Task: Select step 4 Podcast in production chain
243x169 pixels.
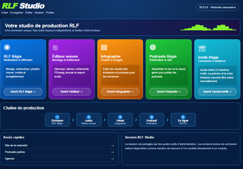Action: click(152, 120)
